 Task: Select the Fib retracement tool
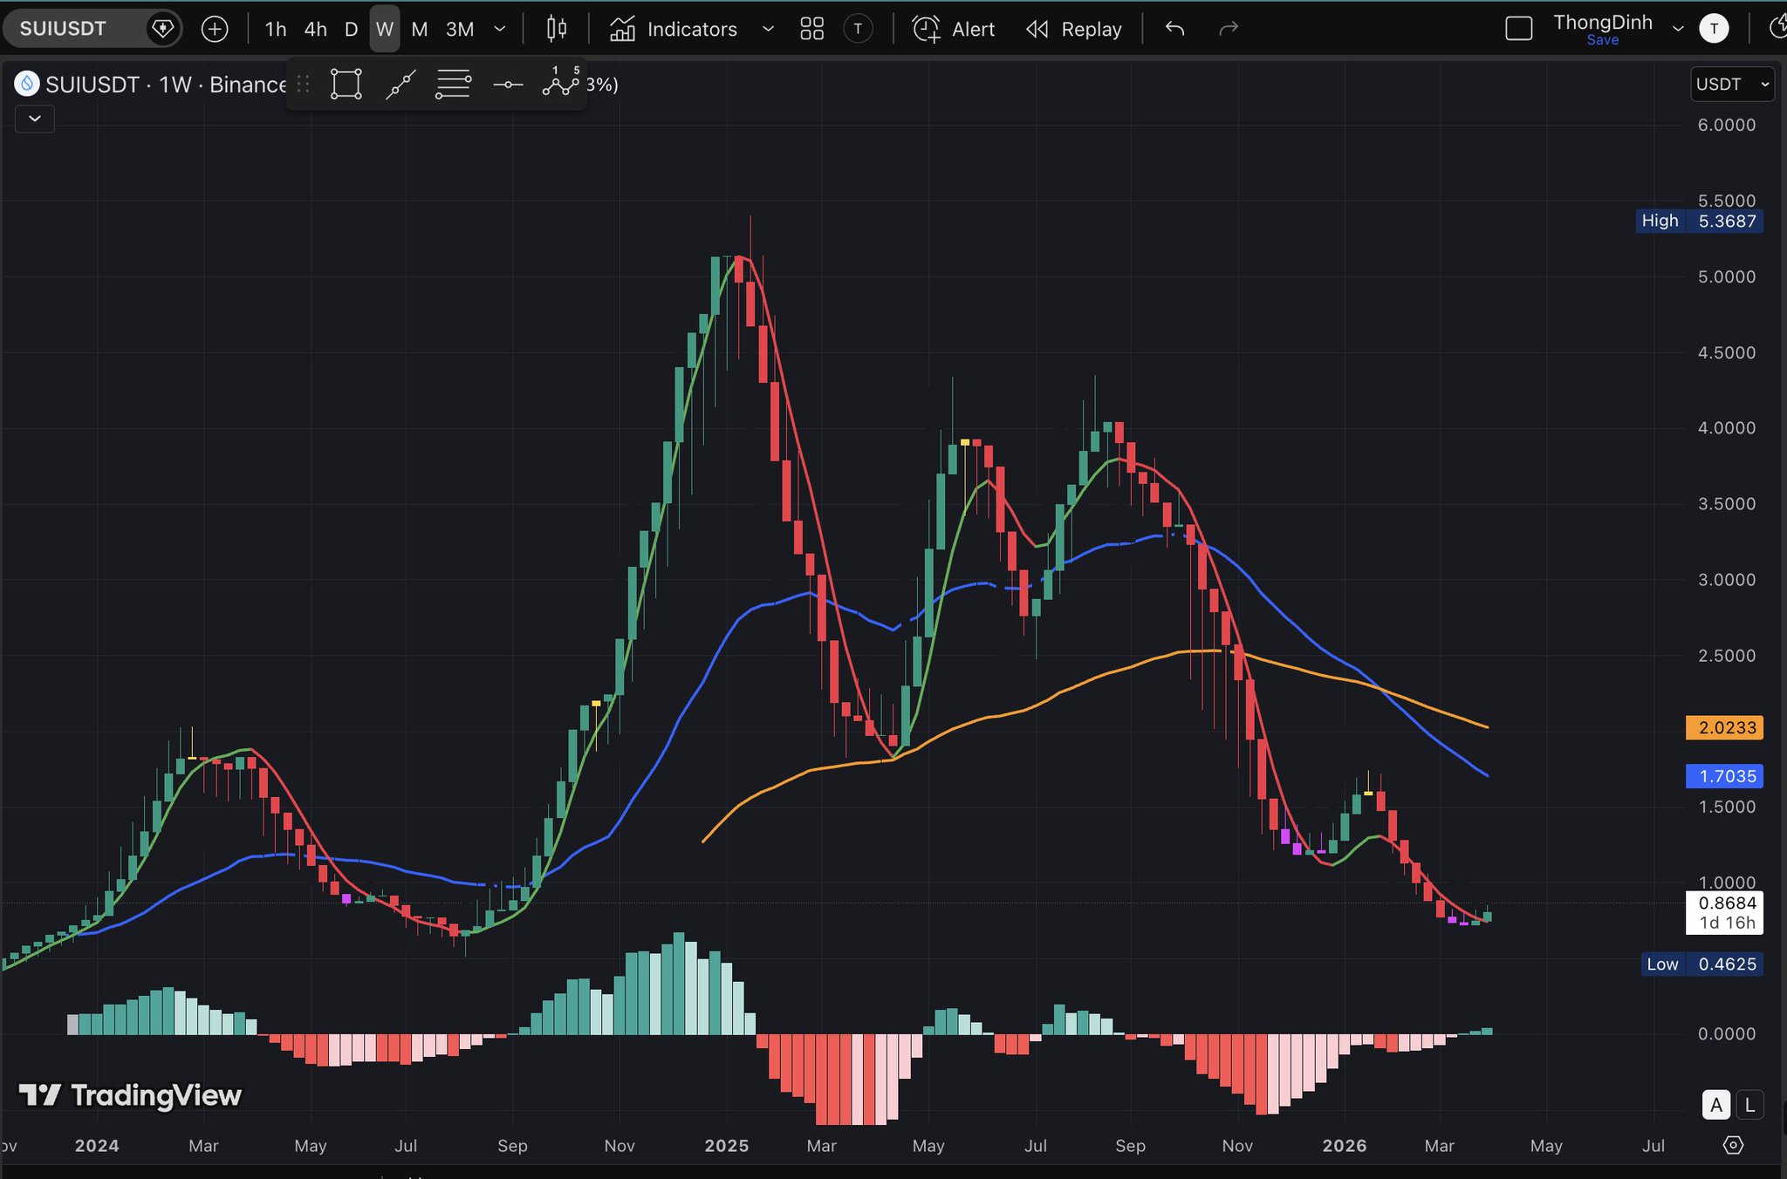point(453,85)
